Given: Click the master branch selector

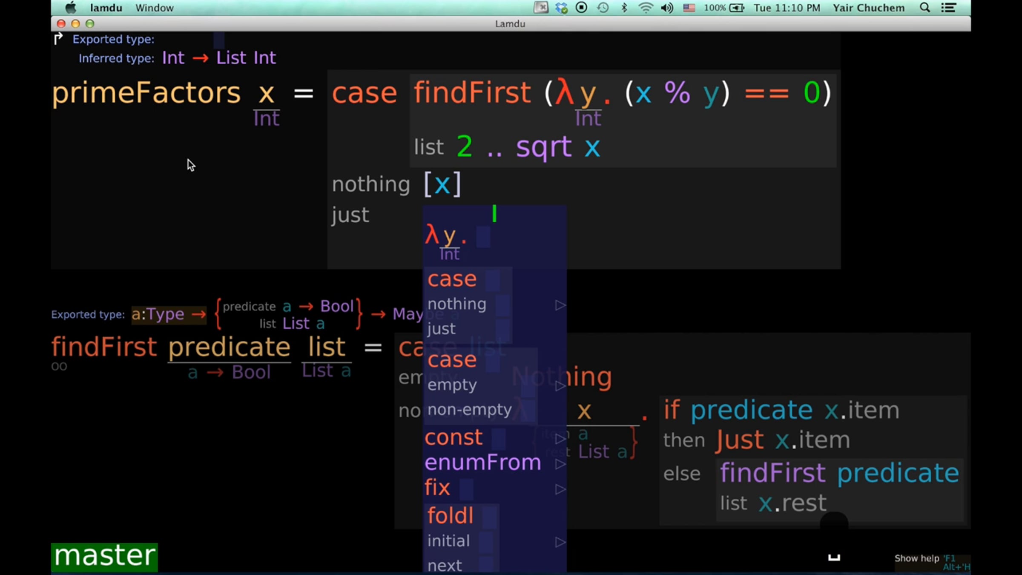Looking at the screenshot, I should click(104, 556).
